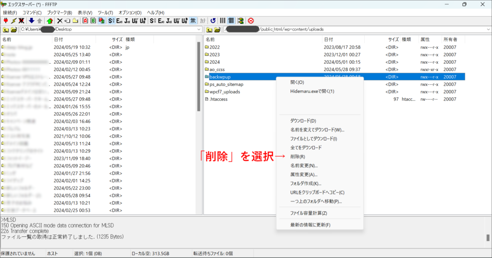Image resolution: width=492 pixels, height=258 pixels.
Task: Expand the local path dropdown
Action: pyautogui.click(x=199, y=29)
